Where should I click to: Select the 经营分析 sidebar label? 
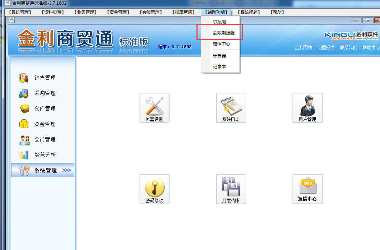pyautogui.click(x=45, y=155)
